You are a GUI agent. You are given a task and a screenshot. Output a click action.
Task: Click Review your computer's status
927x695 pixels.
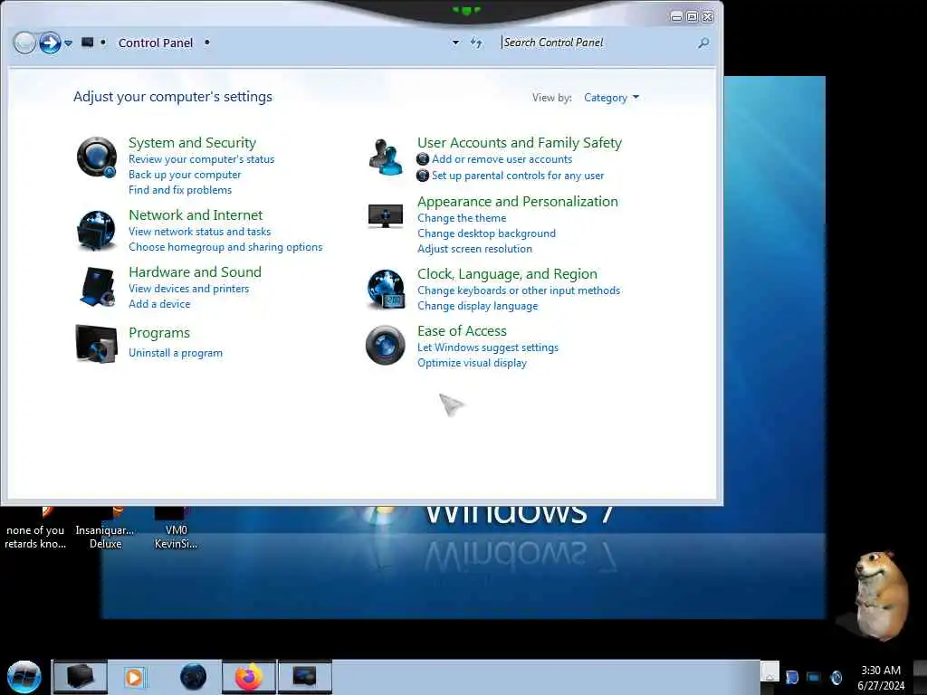pyautogui.click(x=202, y=159)
